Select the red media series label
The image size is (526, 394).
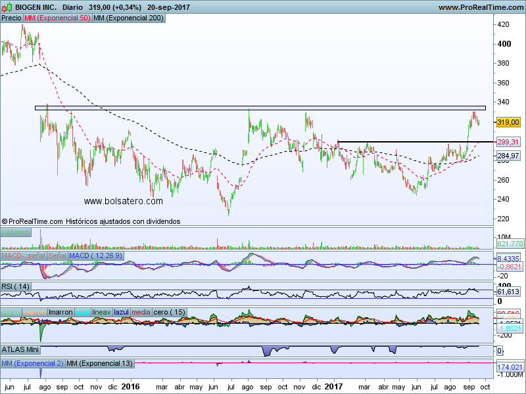(141, 312)
